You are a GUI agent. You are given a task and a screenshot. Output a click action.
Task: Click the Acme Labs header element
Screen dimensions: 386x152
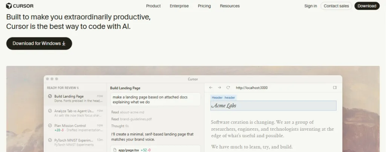pos(273,106)
